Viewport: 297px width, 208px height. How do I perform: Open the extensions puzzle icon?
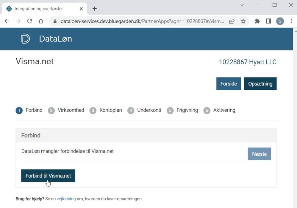point(257,21)
